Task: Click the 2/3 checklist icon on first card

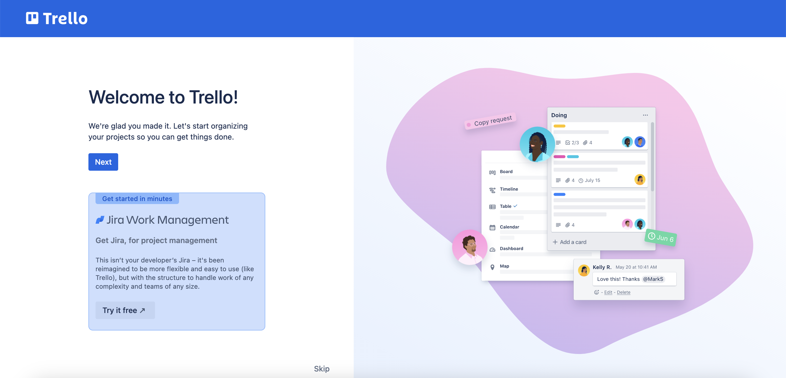Action: (x=568, y=143)
